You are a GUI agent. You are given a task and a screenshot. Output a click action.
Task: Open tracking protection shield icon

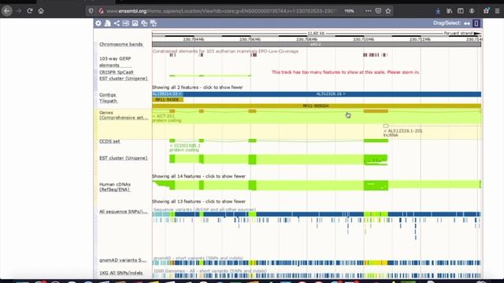click(91, 11)
